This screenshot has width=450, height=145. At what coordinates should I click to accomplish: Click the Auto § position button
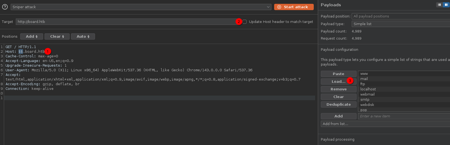pyautogui.click(x=83, y=36)
